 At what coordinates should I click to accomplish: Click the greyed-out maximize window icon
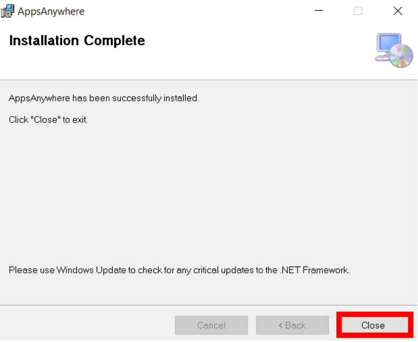pos(358,11)
